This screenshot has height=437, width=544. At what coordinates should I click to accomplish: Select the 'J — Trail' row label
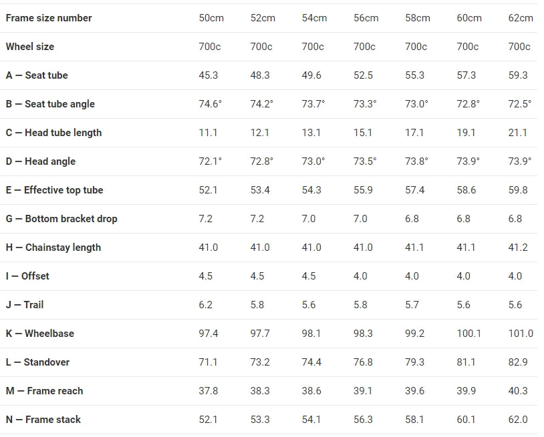click(25, 305)
